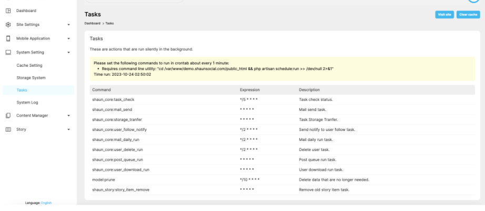Screen dimensions: 485x211
Task: Expand the Story menu arrow
Action: 68,129
